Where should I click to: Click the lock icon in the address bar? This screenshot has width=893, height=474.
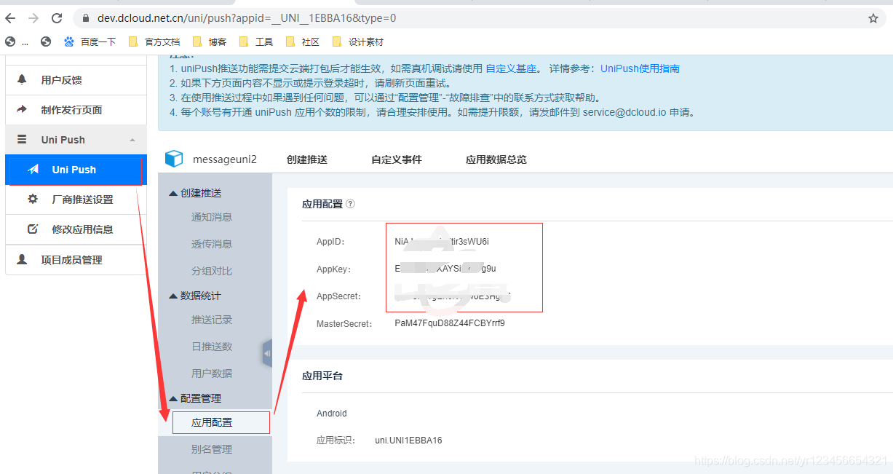coord(86,18)
